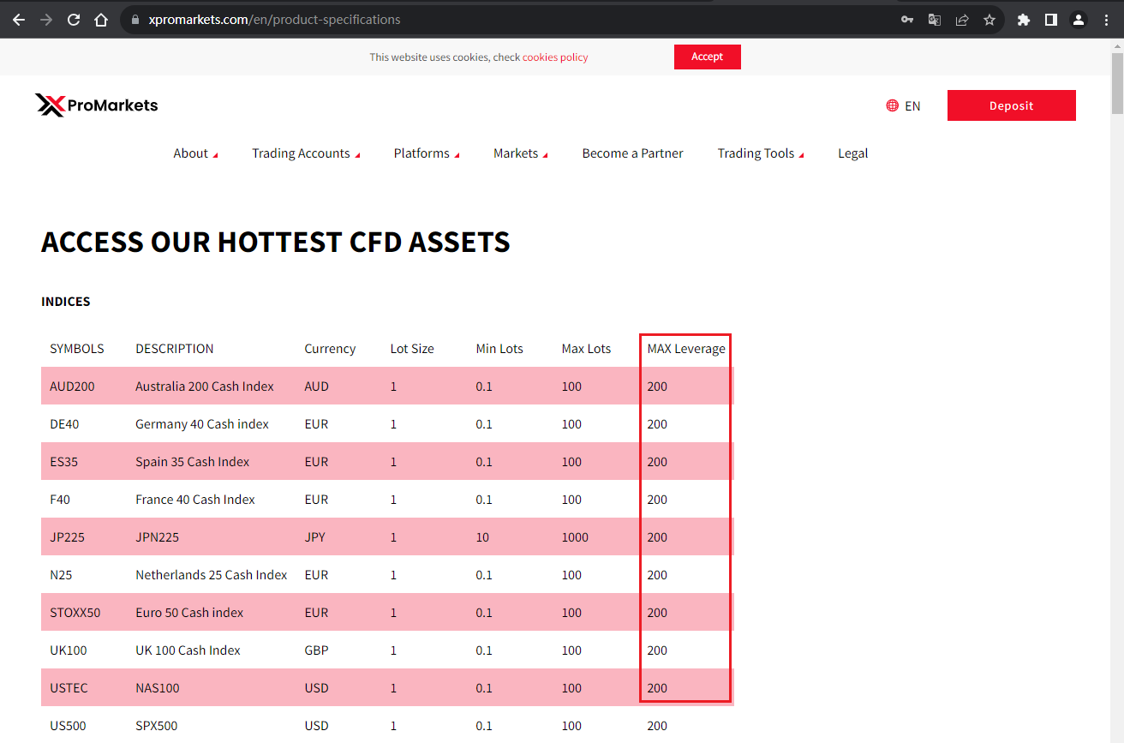Click the Min Lots column header
Viewport: 1124px width, 743px height.
tap(499, 349)
